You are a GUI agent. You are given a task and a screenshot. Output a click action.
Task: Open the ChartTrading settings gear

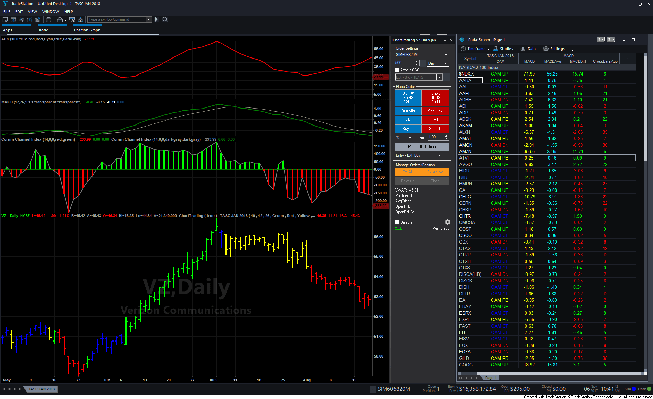coord(448,222)
